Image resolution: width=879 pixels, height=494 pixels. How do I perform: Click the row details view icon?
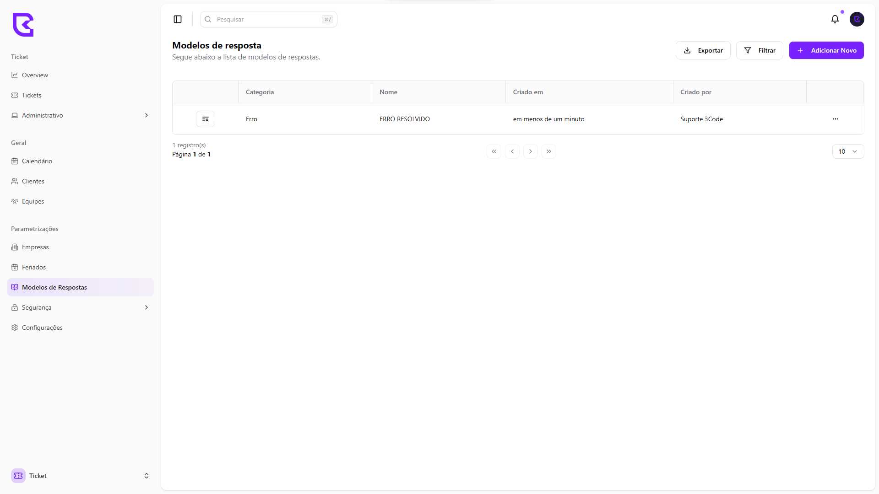click(x=206, y=119)
